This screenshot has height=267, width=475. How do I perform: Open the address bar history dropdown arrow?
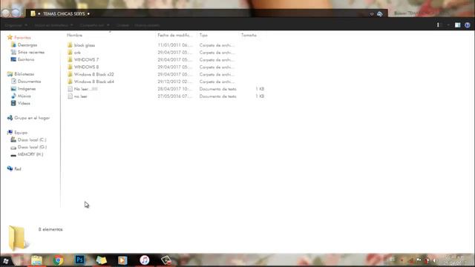(x=372, y=14)
